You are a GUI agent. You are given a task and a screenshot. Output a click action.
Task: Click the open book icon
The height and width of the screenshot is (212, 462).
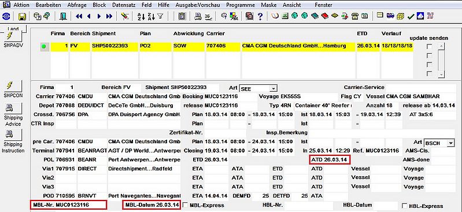275,16
